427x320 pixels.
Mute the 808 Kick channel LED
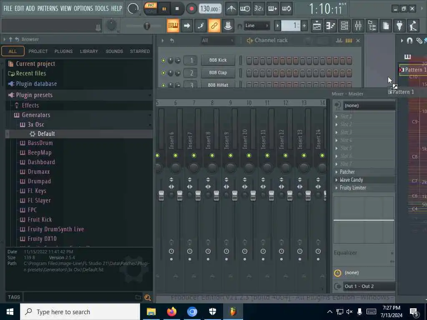click(163, 60)
